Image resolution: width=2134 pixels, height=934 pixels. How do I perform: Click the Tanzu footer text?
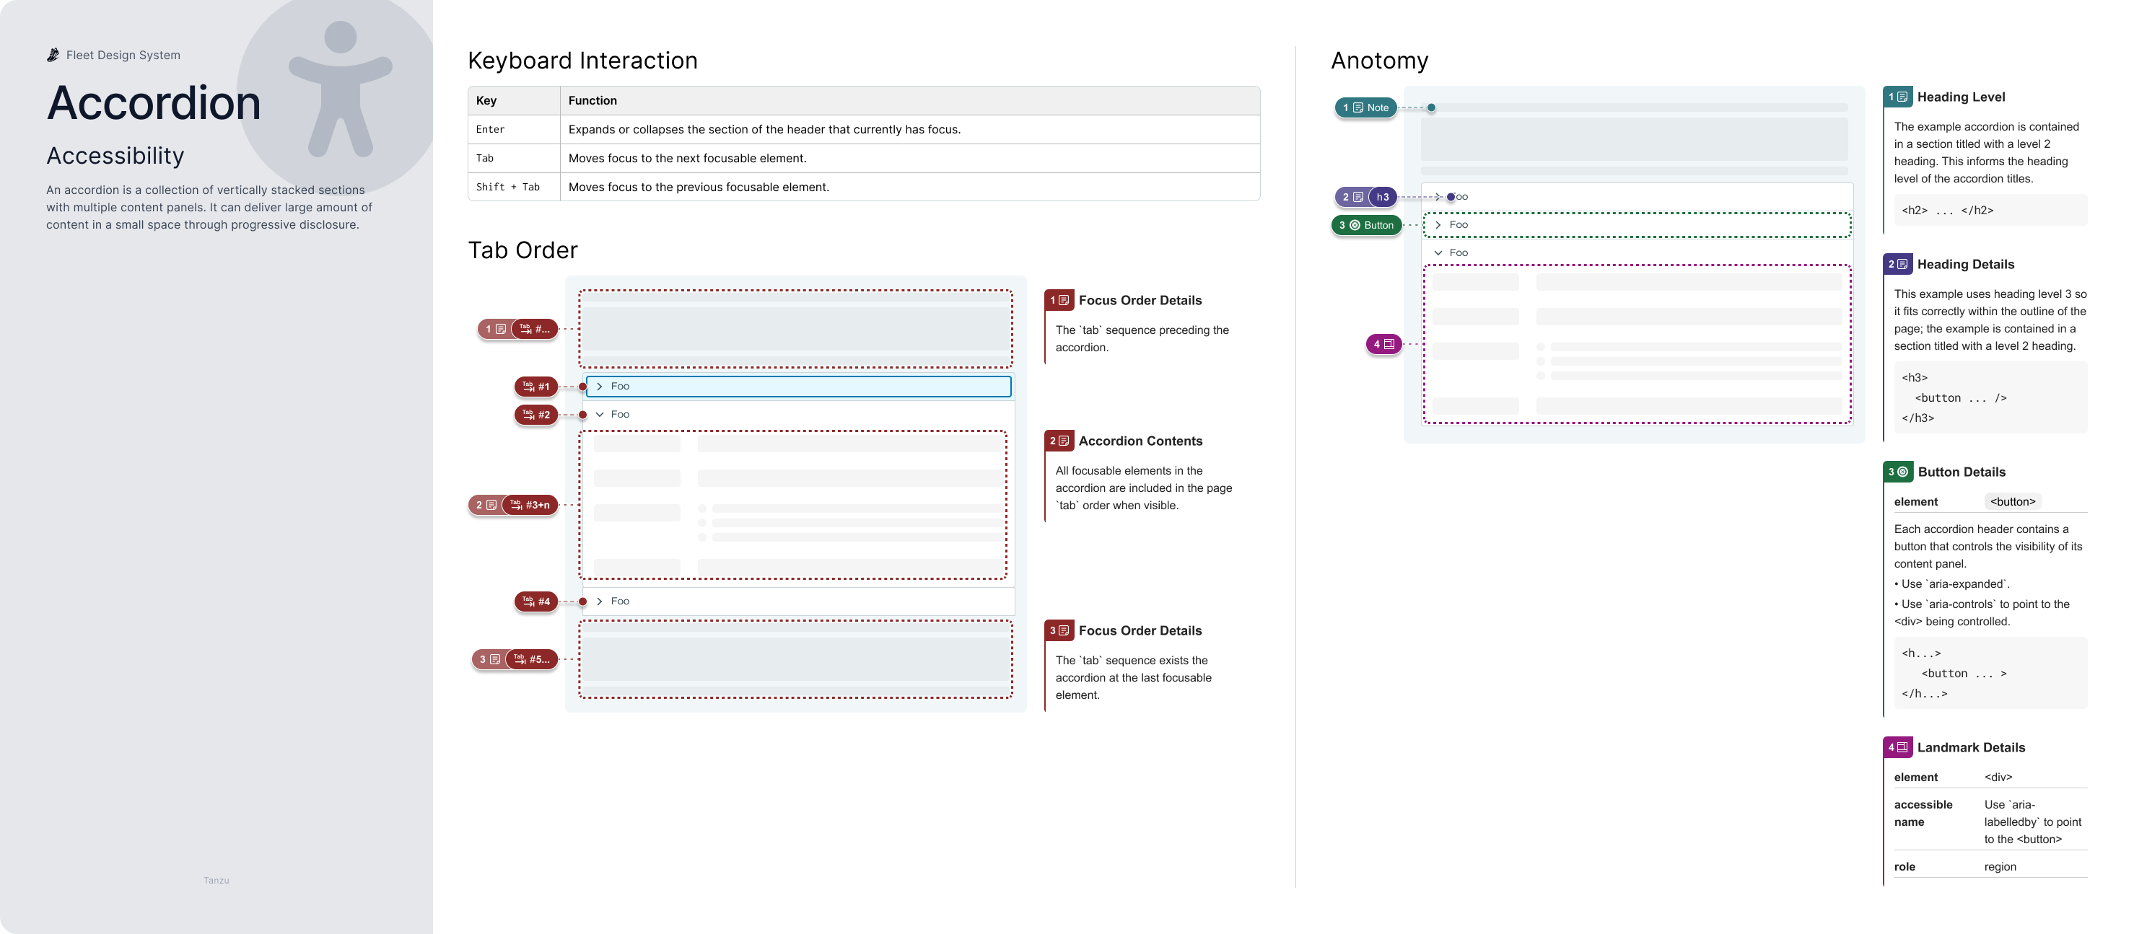pyautogui.click(x=217, y=881)
